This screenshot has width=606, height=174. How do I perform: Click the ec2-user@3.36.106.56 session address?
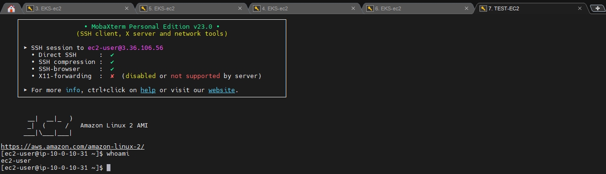[126, 47]
